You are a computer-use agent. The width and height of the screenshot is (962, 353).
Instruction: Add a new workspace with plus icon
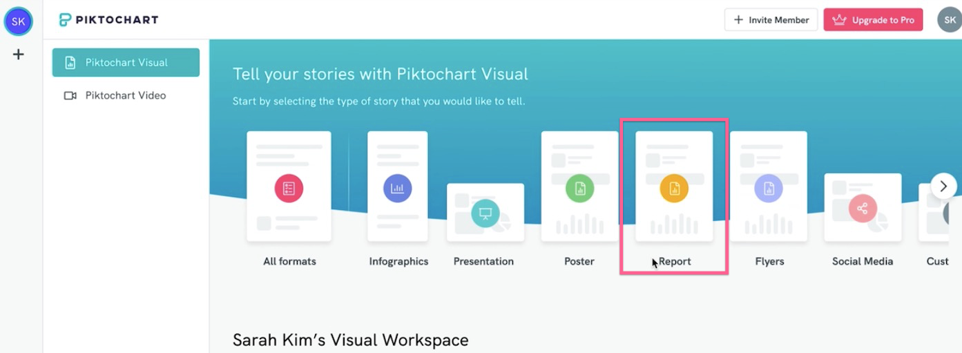pyautogui.click(x=19, y=55)
